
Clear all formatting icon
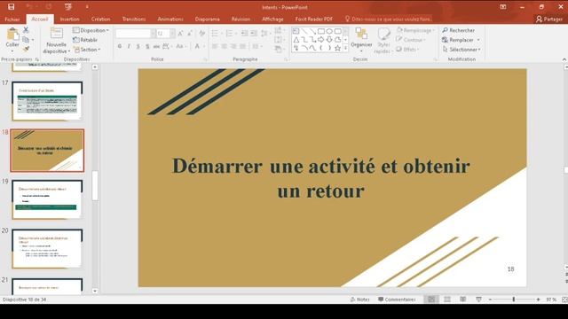coord(201,34)
